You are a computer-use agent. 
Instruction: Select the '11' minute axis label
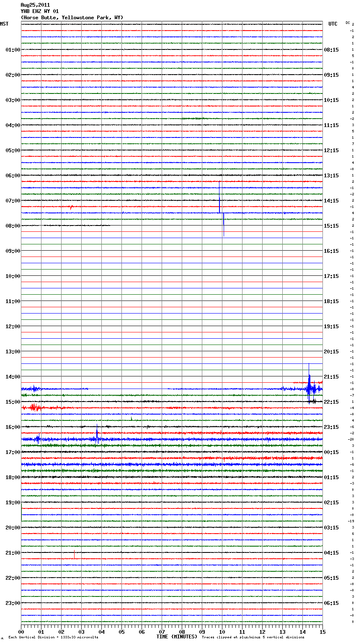tap(242, 632)
